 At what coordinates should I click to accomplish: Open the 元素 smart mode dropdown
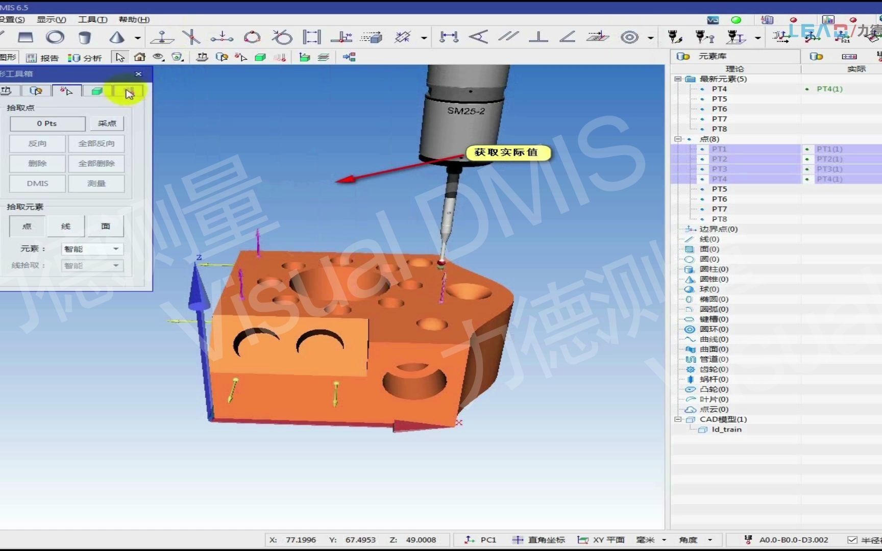pos(91,249)
